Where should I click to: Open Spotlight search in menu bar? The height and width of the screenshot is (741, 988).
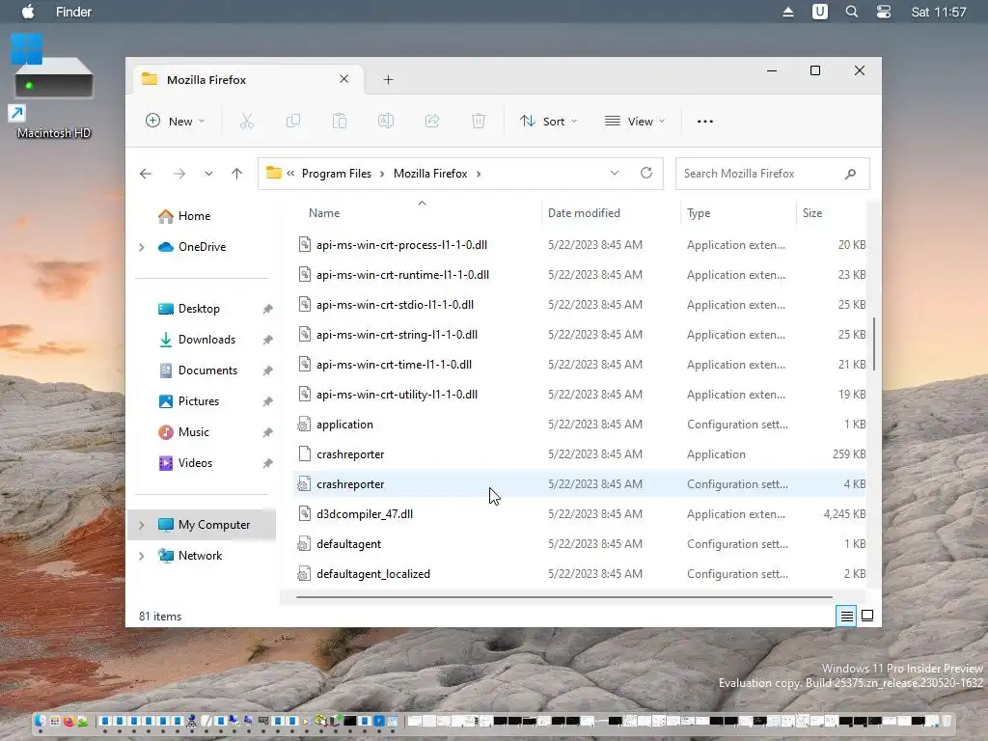[852, 12]
